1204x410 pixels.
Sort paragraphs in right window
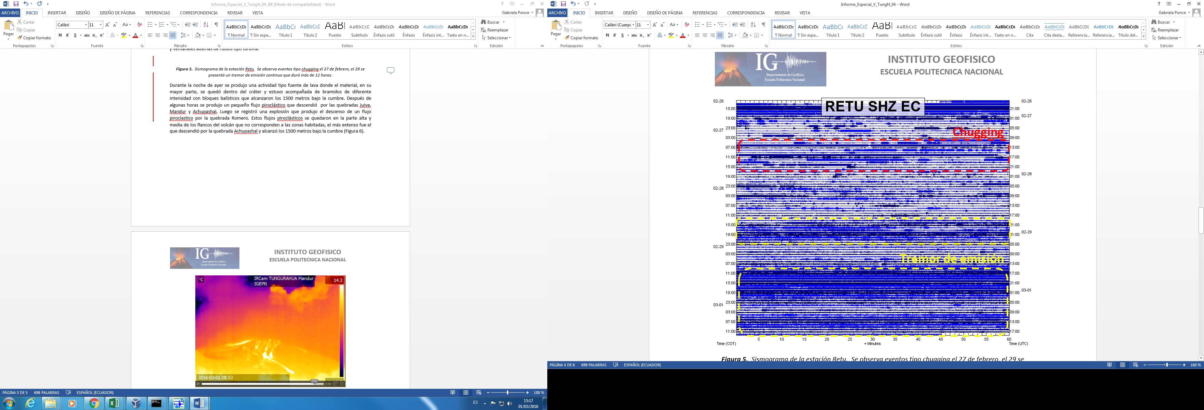tap(754, 25)
